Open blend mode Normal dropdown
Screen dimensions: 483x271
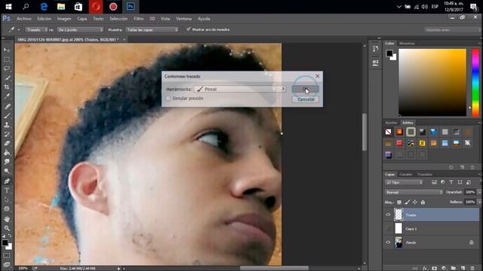click(x=414, y=192)
